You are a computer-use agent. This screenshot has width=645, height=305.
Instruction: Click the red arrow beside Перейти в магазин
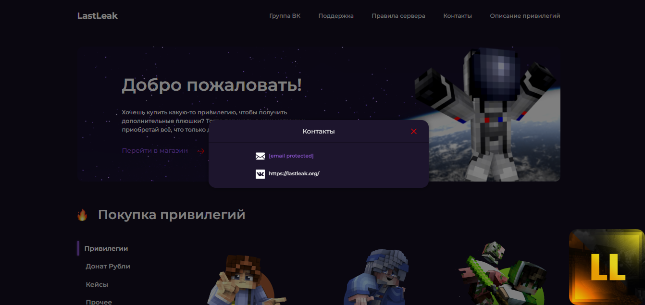[201, 151]
